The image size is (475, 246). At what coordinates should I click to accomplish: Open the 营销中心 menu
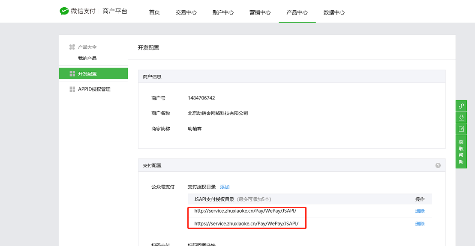[x=259, y=12]
